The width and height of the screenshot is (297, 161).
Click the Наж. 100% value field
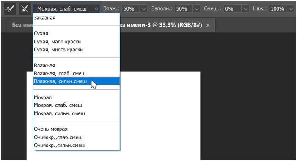(x=278, y=9)
